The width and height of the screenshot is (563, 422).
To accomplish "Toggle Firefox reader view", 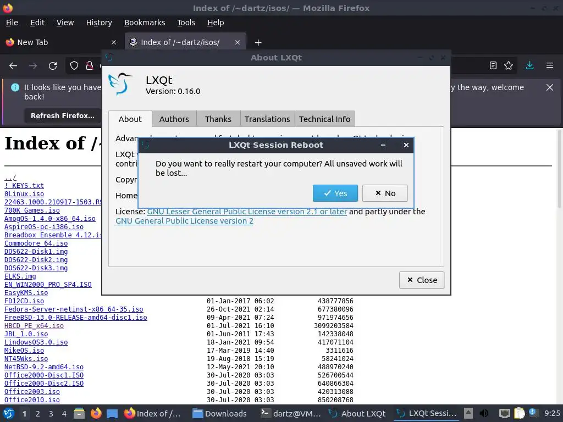I will (493, 65).
